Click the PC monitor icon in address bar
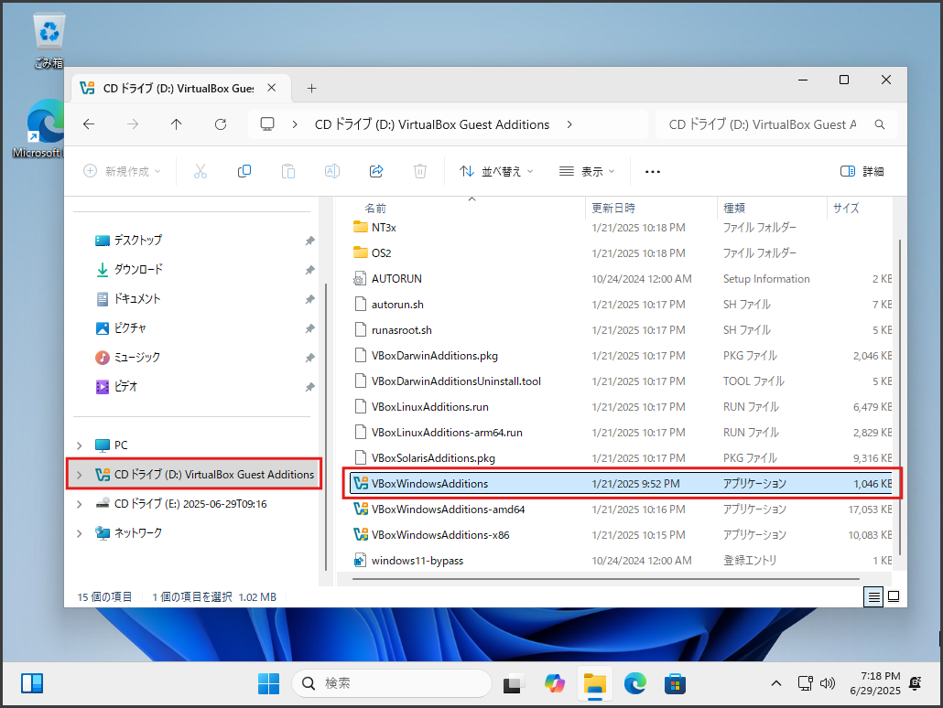Viewport: 943px width, 708px height. 267,124
